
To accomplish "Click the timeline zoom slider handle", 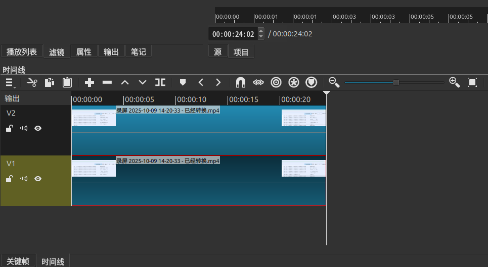I will pyautogui.click(x=396, y=82).
